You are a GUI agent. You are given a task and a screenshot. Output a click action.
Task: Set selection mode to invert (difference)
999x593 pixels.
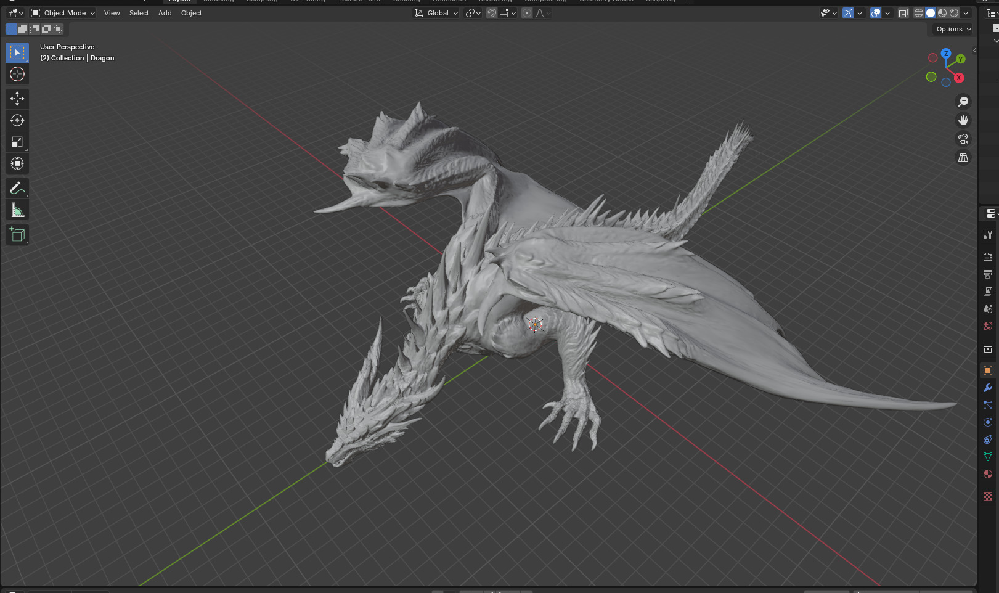46,29
